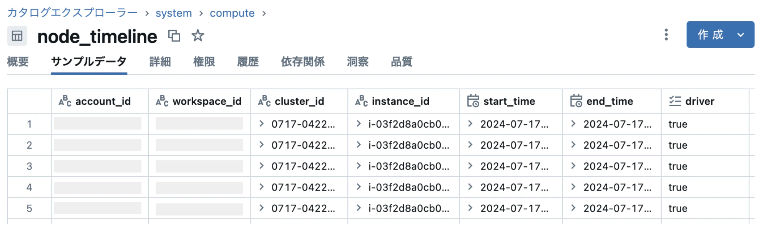Image resolution: width=764 pixels, height=230 pixels.
Task: Click the instance_id column header
Action: [404, 101]
